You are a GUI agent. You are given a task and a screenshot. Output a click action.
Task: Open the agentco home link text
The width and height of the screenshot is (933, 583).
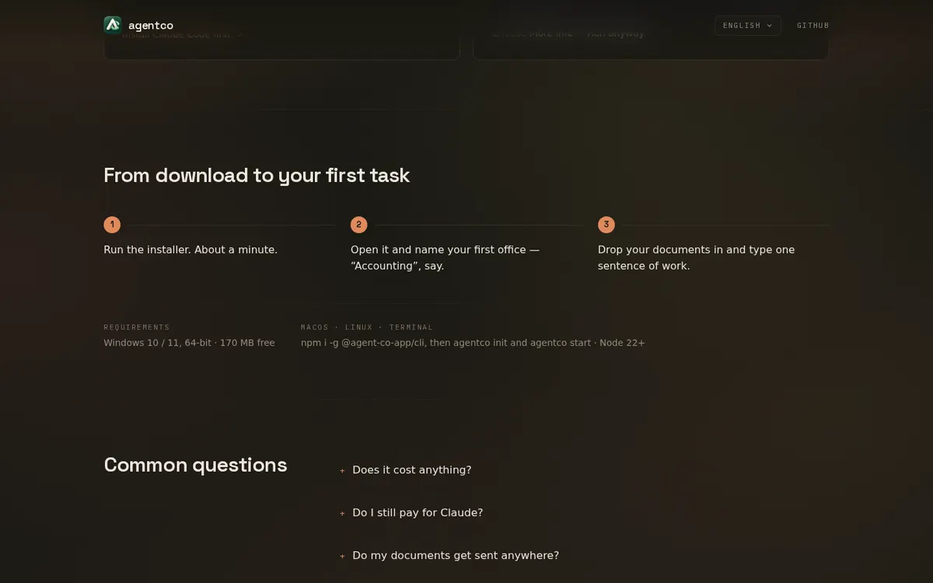point(151,26)
